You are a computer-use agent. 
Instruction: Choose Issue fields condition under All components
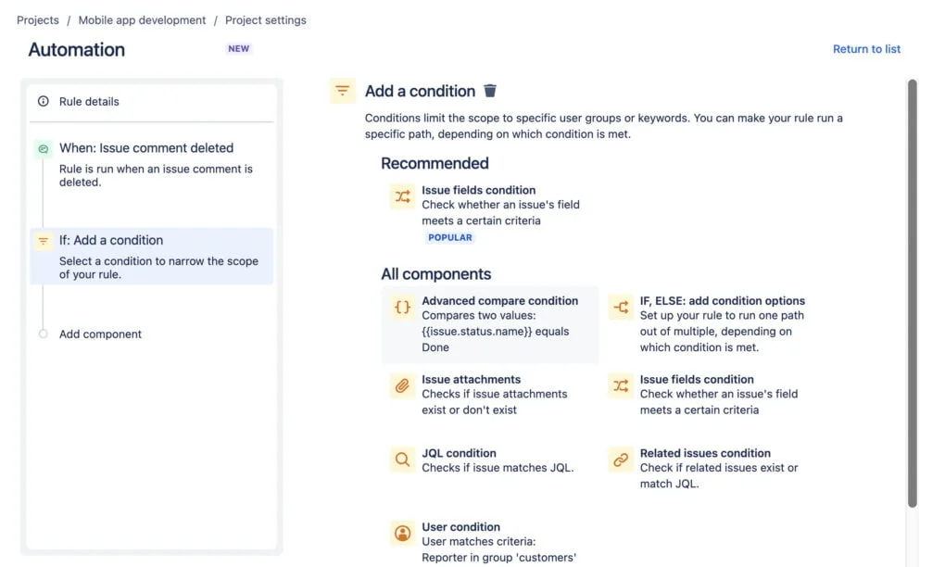[710, 395]
